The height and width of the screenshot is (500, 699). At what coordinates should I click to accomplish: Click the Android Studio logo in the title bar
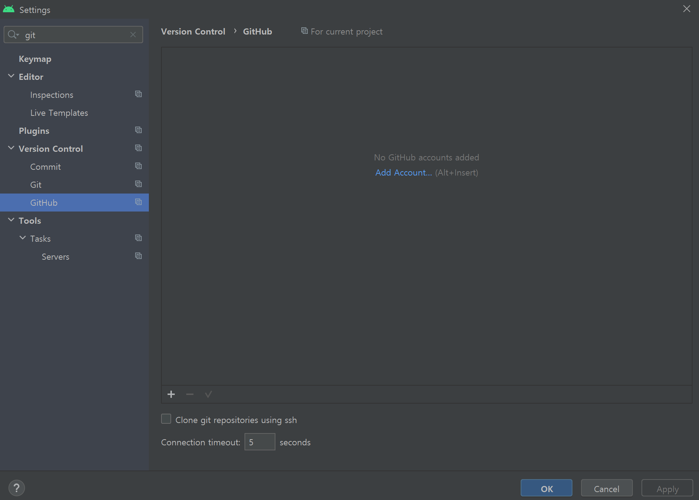click(x=9, y=9)
